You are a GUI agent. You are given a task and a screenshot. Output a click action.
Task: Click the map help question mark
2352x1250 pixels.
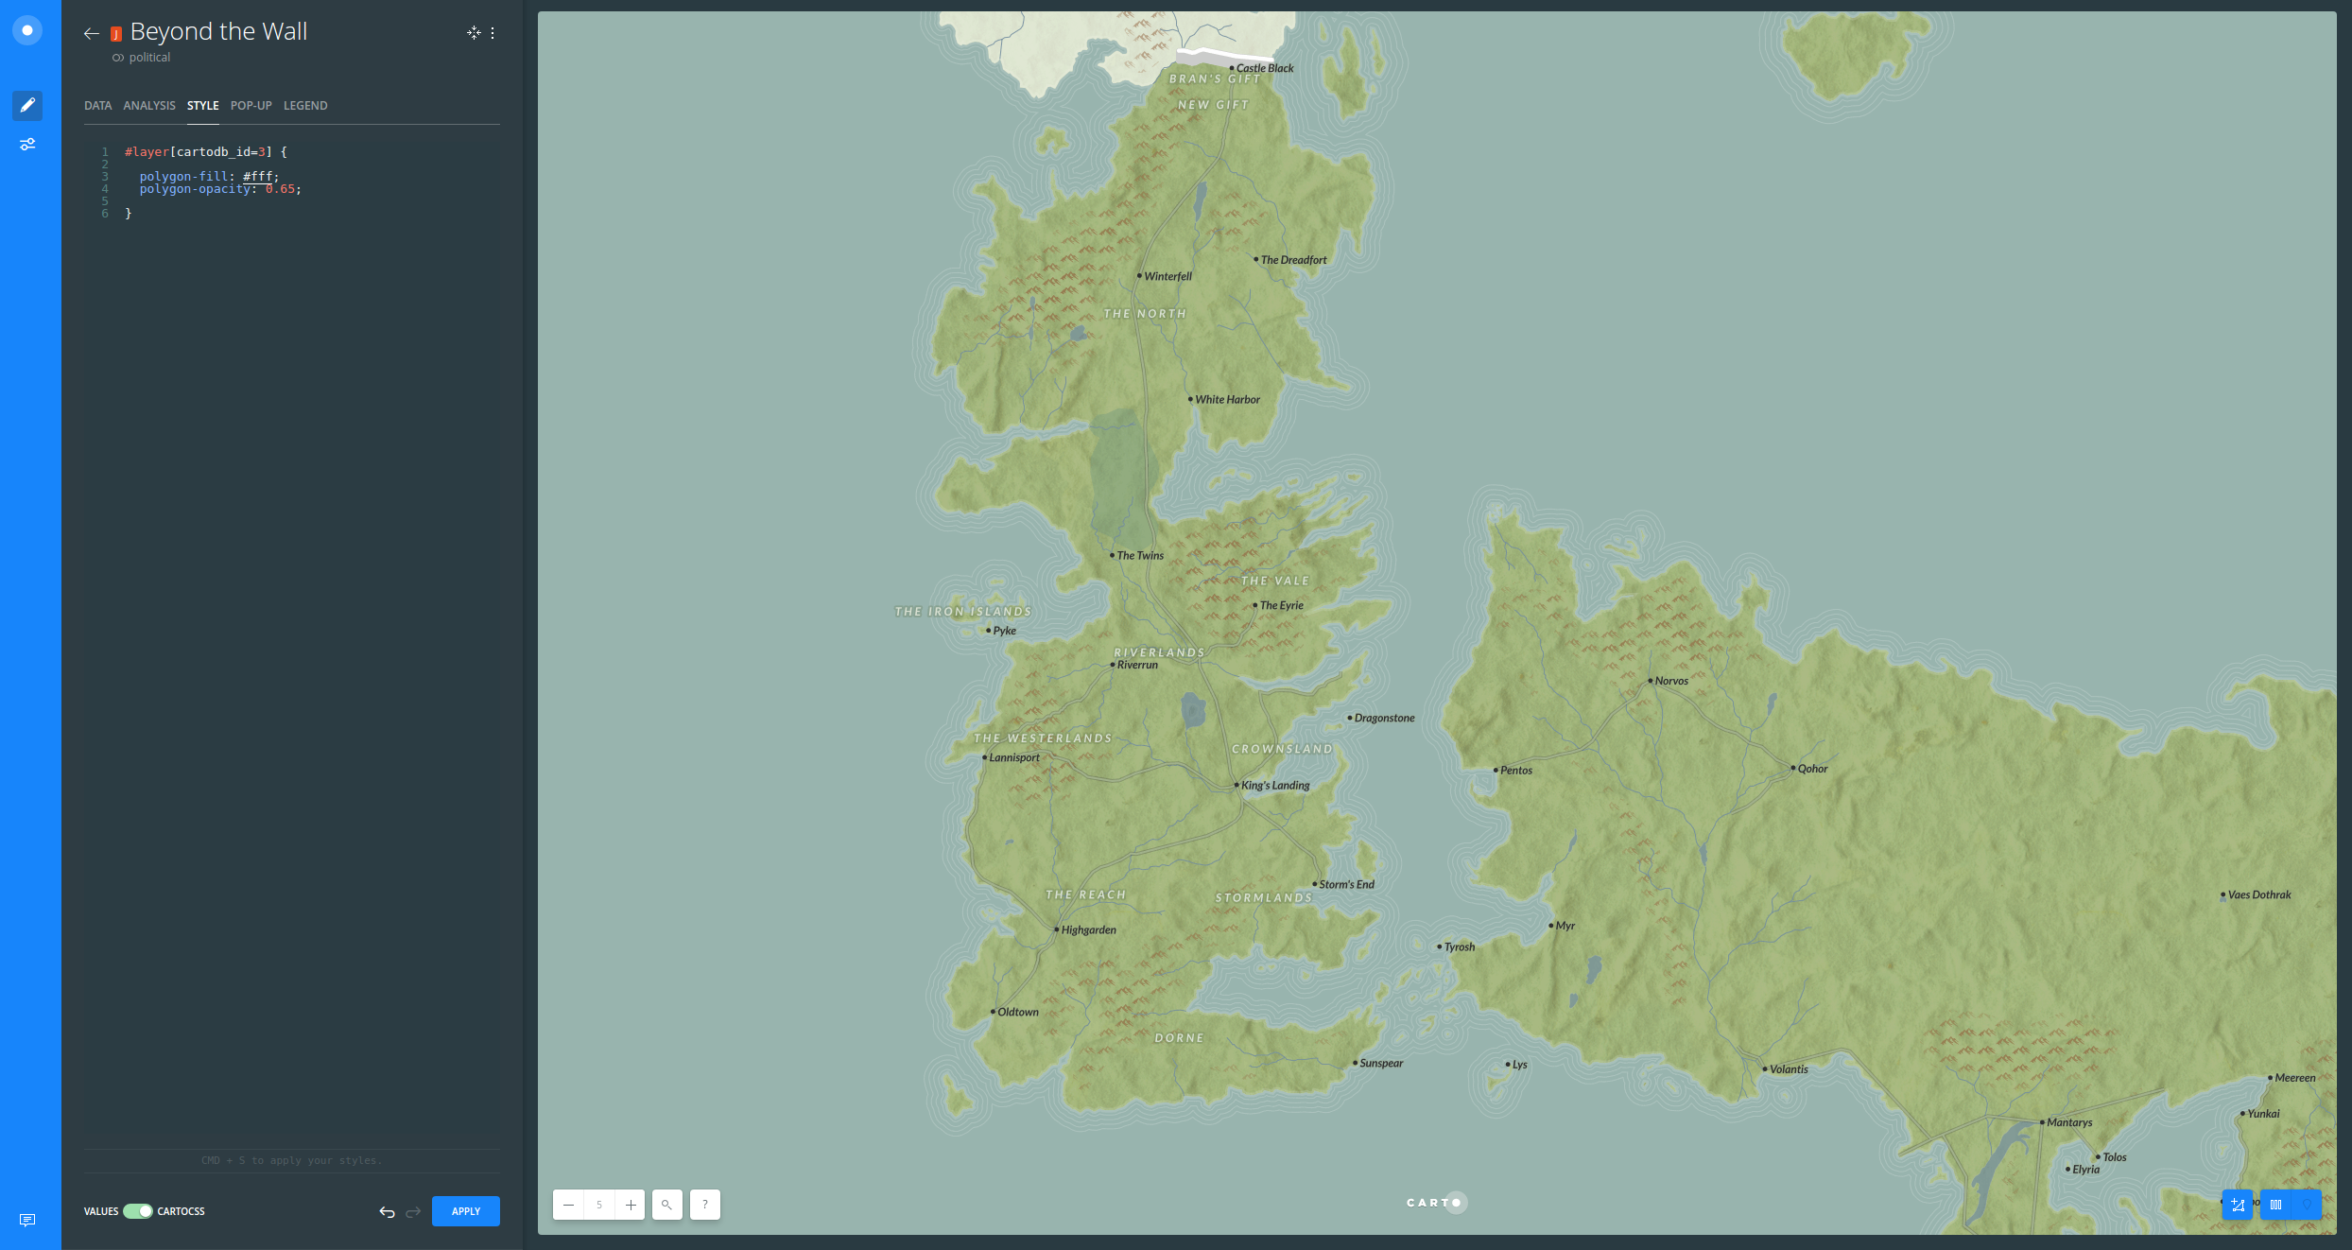704,1205
